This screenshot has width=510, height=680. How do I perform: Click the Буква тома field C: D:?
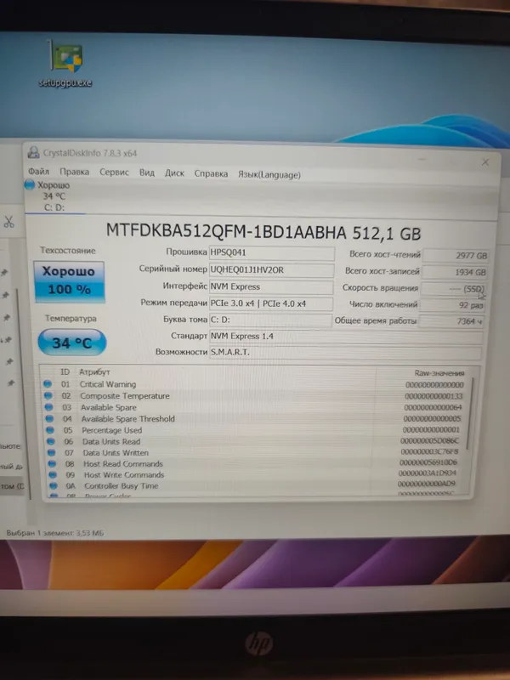[x=270, y=320]
